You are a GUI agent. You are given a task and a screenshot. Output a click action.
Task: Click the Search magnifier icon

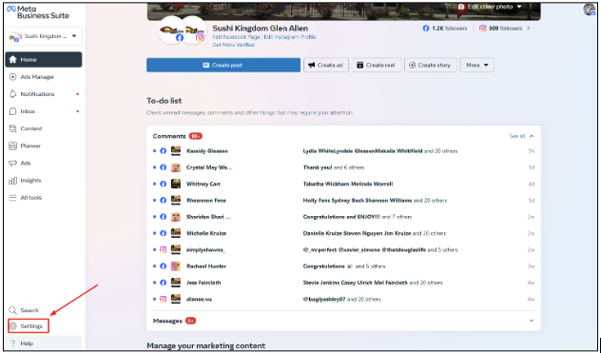coord(12,310)
